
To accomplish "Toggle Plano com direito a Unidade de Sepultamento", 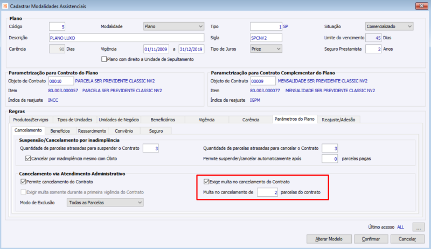I will [104, 59].
